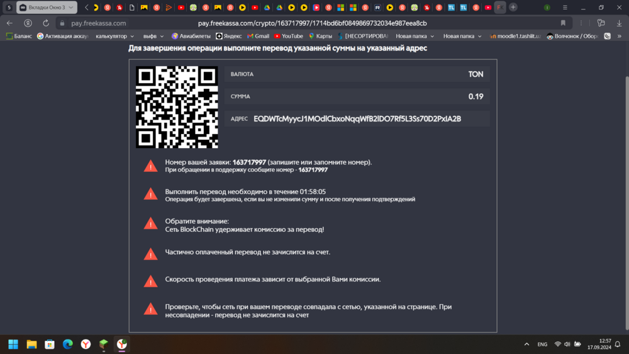Open the volume speaker tray icon
The image size is (629, 354).
pyautogui.click(x=567, y=345)
